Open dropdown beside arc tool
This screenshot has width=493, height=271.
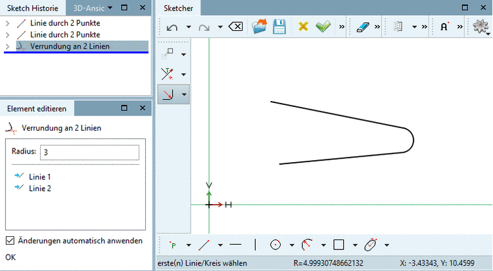click(323, 245)
